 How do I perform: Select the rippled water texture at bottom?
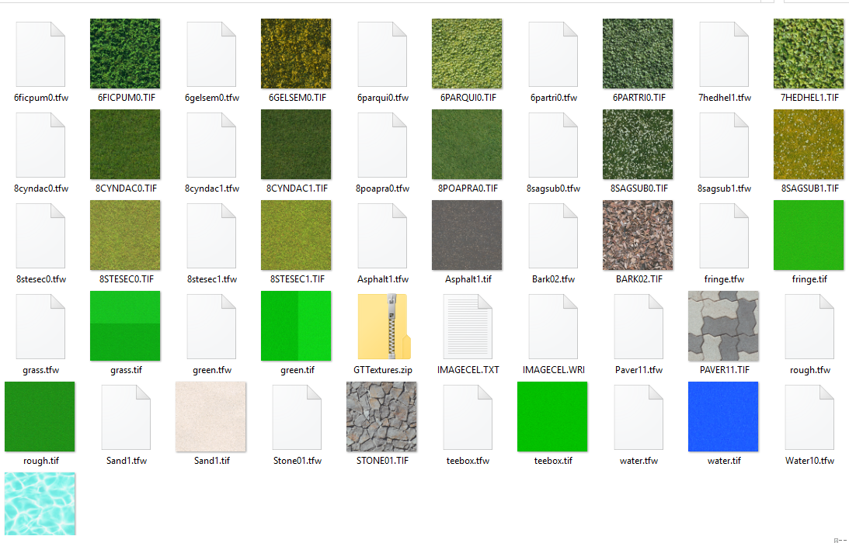coord(40,504)
